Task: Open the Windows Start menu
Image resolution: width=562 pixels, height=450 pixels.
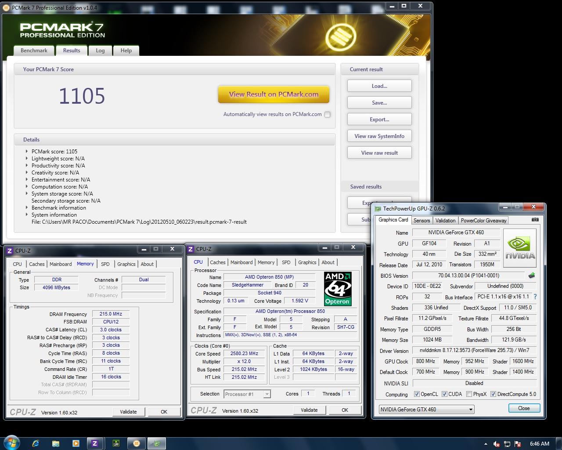Action: (x=11, y=443)
